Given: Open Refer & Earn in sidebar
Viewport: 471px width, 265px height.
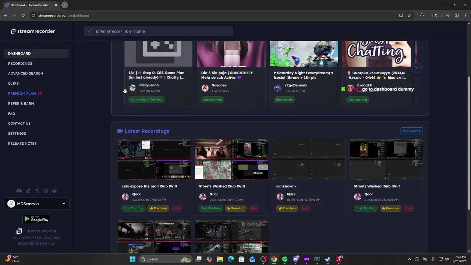Looking at the screenshot, I should click(x=21, y=103).
